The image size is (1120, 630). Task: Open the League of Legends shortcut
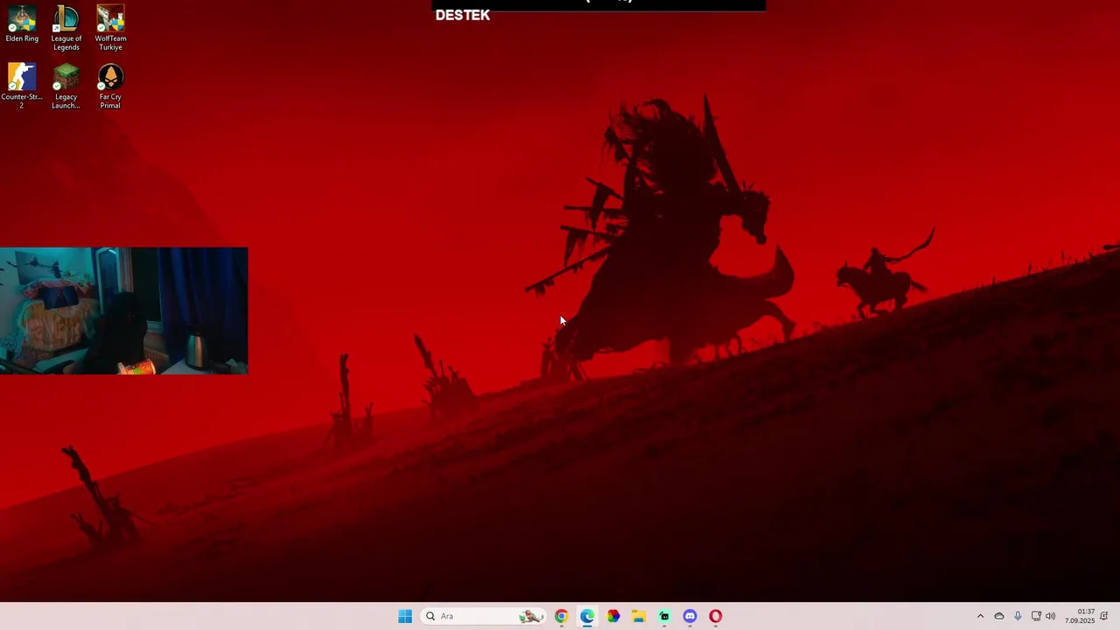click(x=66, y=28)
